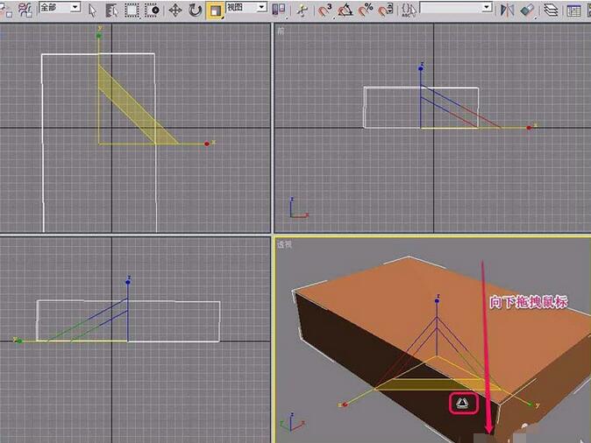
Task: Activate the Select and Rotate tool
Action: (x=194, y=10)
